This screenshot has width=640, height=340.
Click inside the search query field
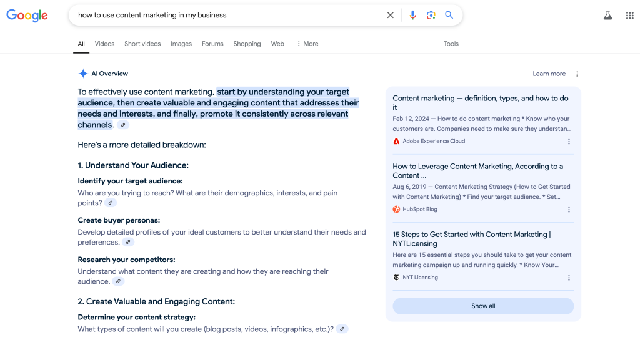(x=225, y=15)
